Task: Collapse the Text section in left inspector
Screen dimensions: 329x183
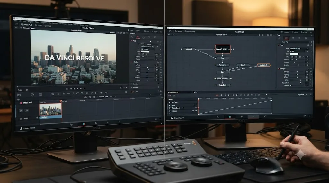Action: click(132, 41)
